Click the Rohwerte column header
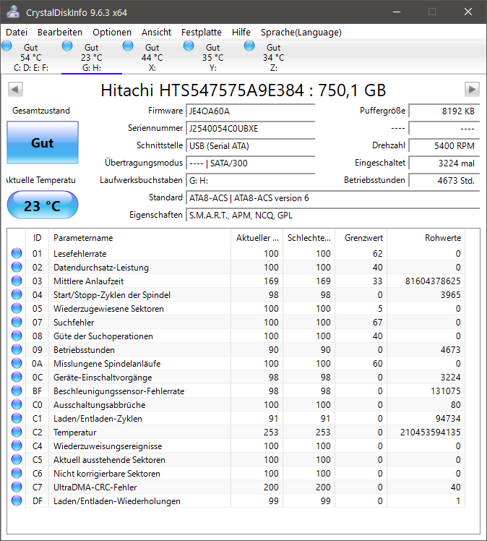The image size is (487, 541). coord(426,238)
